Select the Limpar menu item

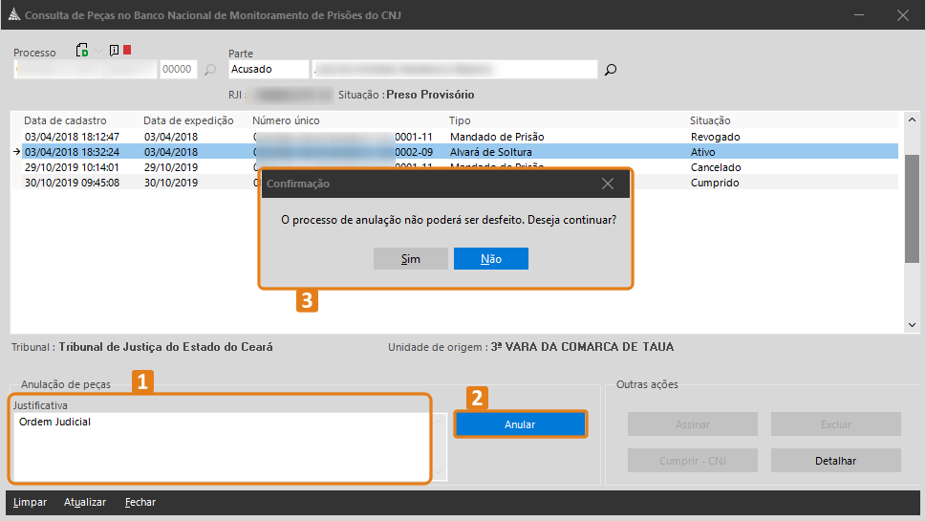(x=30, y=502)
